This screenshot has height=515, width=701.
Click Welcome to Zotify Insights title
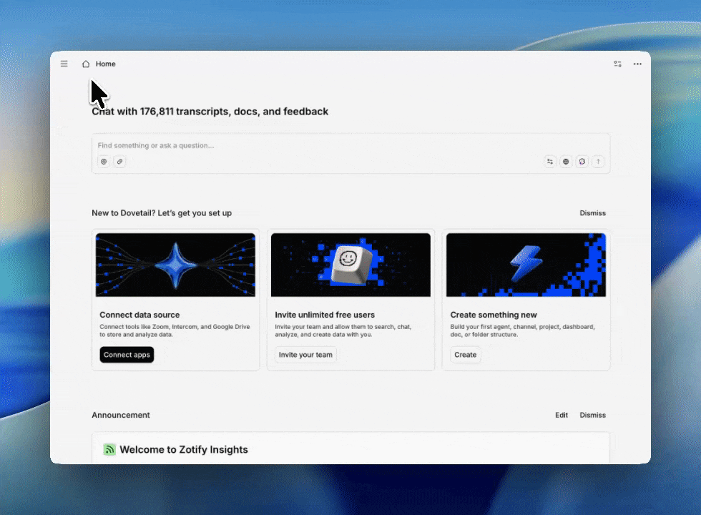click(x=184, y=449)
